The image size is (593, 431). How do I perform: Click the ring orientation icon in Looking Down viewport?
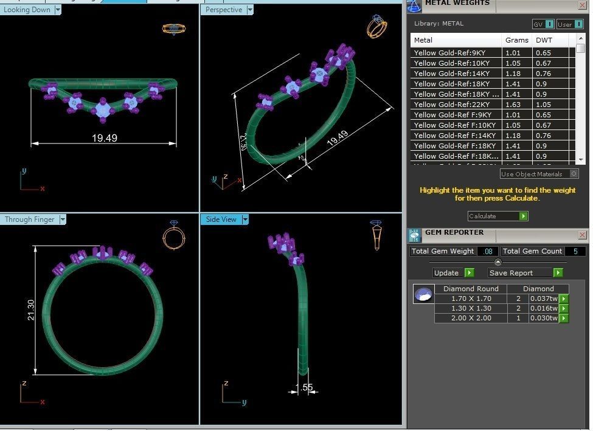pos(173,29)
